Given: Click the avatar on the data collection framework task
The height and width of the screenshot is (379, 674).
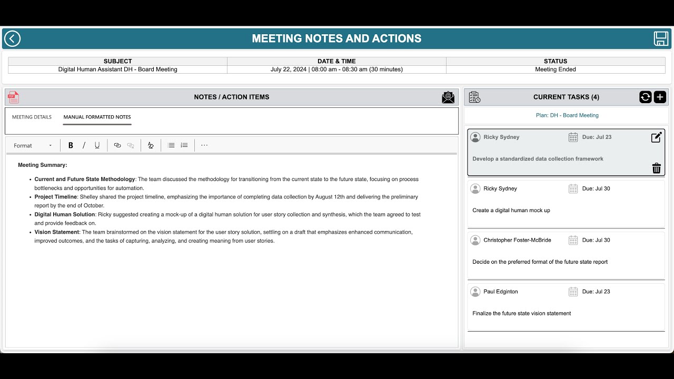Looking at the screenshot, I should pyautogui.click(x=475, y=137).
